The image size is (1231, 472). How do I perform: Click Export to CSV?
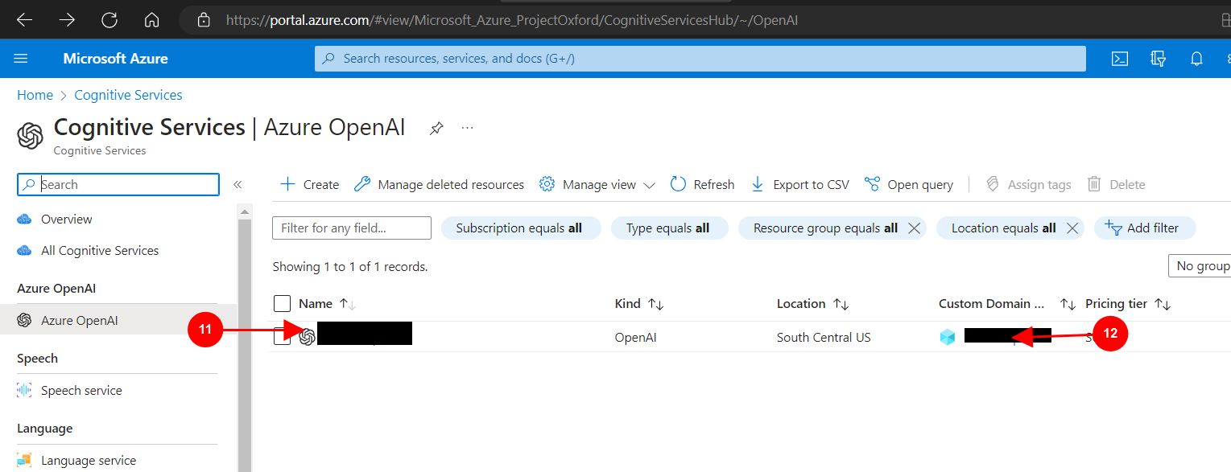point(800,184)
